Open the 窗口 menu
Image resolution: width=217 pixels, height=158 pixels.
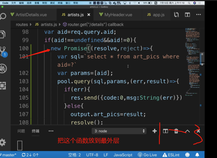pos(68,3)
